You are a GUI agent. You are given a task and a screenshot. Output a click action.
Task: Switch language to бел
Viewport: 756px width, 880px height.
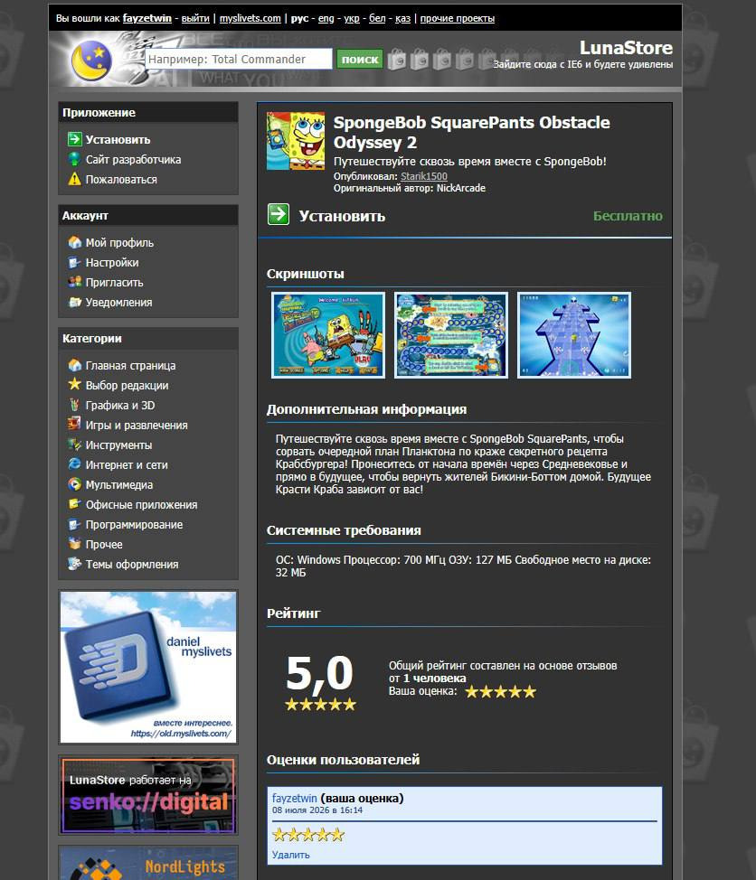point(377,18)
